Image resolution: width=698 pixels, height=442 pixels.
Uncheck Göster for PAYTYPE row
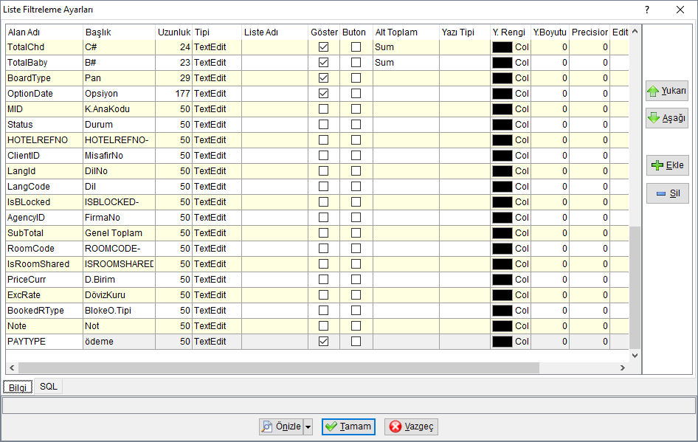[x=324, y=342]
